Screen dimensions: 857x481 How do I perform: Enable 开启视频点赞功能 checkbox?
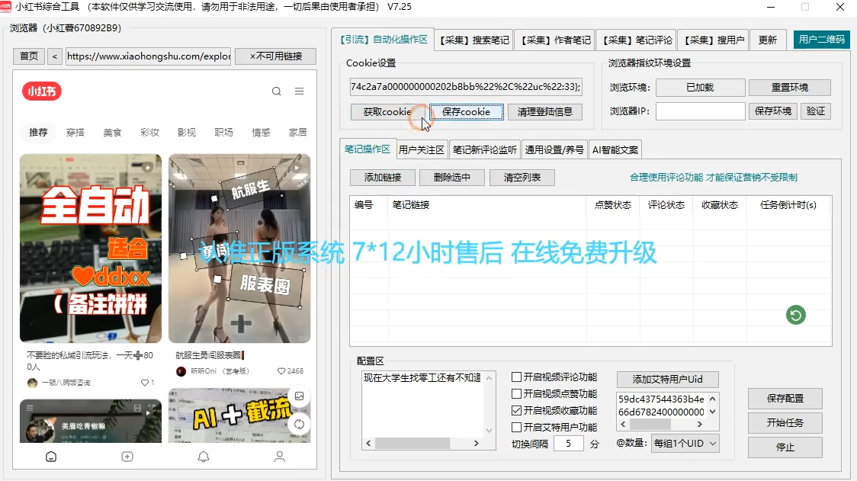[x=516, y=393]
